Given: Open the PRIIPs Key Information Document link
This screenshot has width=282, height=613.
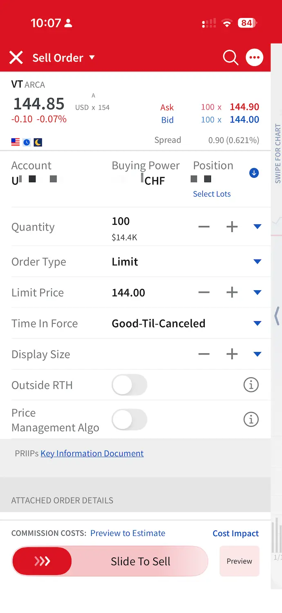Looking at the screenshot, I should click(x=92, y=453).
